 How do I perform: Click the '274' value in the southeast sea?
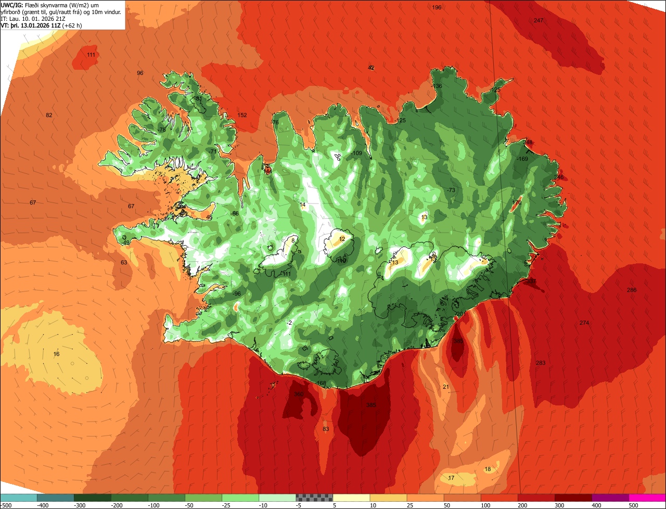(x=584, y=323)
